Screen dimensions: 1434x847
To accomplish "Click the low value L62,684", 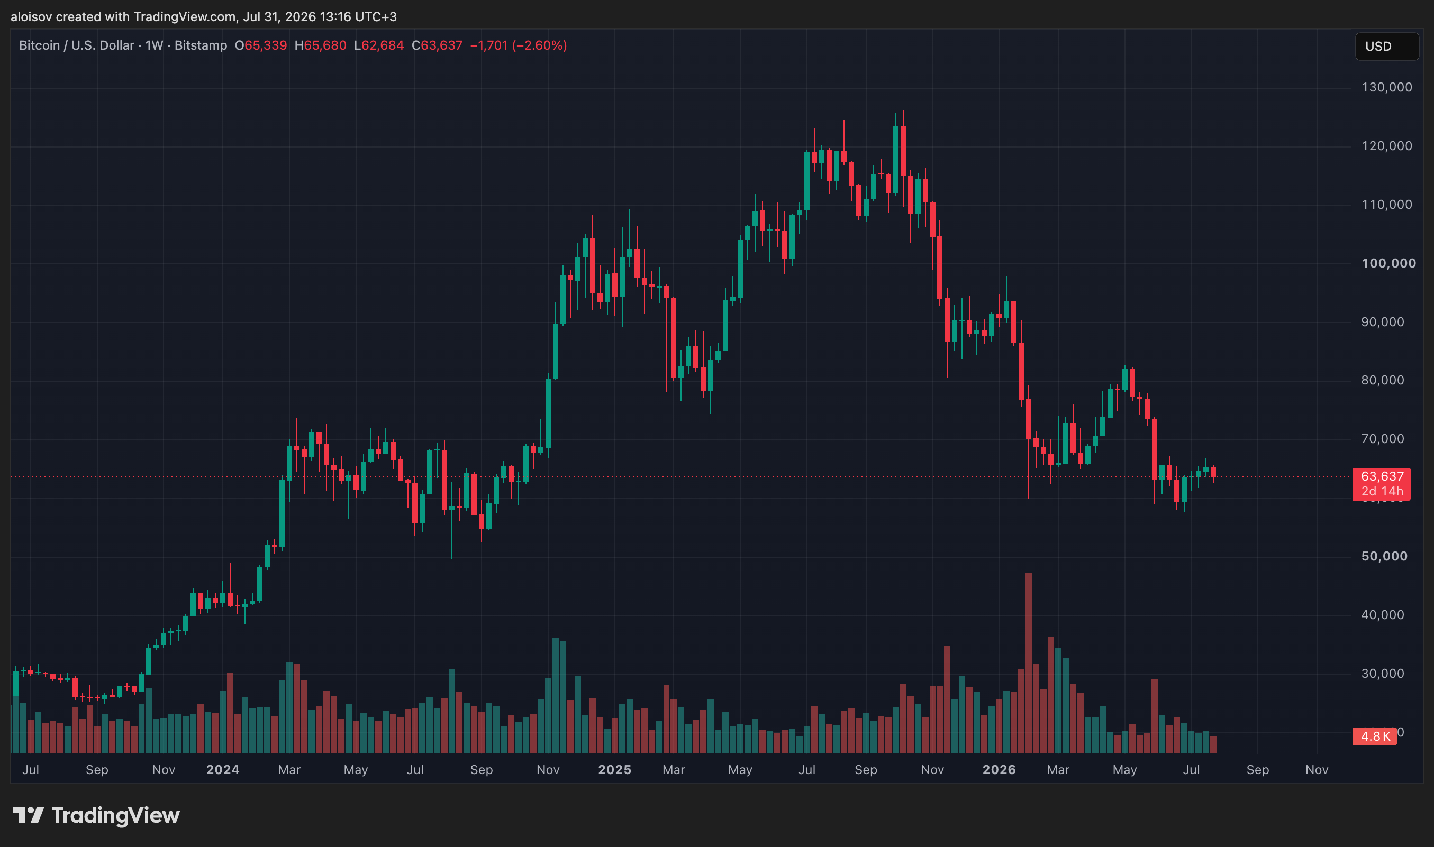I will coord(379,45).
